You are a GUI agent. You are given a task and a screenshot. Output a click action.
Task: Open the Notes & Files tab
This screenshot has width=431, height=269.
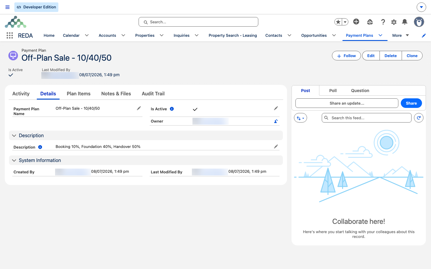tap(116, 94)
